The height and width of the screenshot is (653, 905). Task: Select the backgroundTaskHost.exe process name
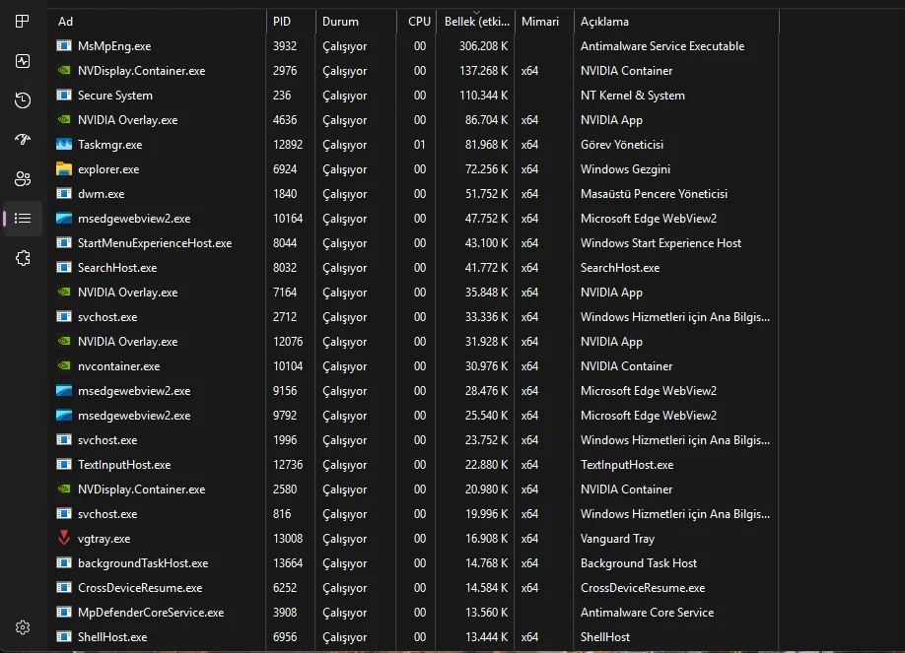click(x=143, y=563)
